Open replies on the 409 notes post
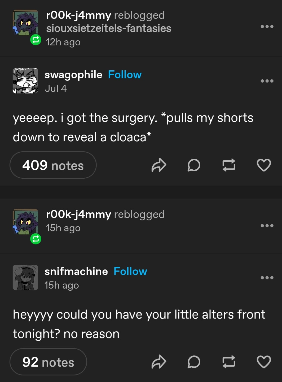 click(194, 165)
